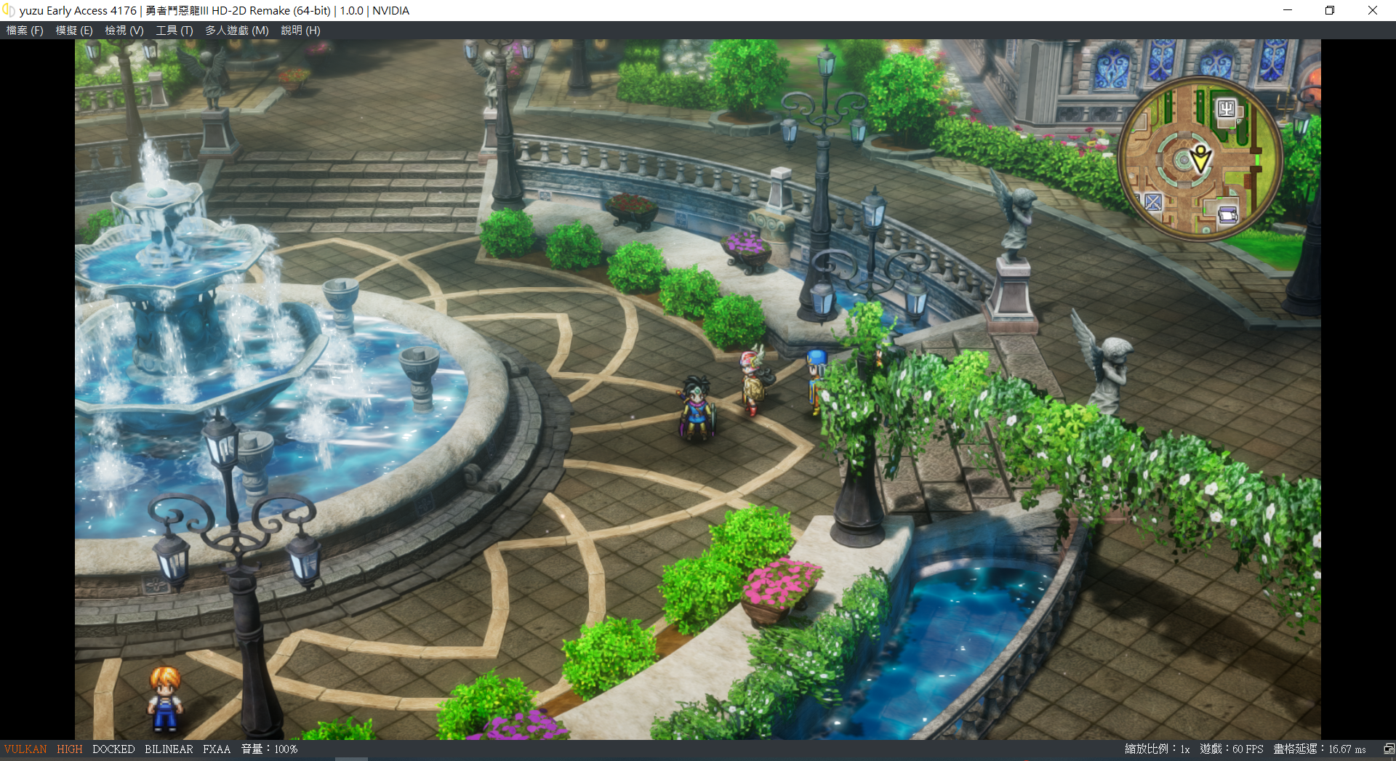Click the blue-hat party member character
Image resolution: width=1396 pixels, height=761 pixels.
pos(817,382)
